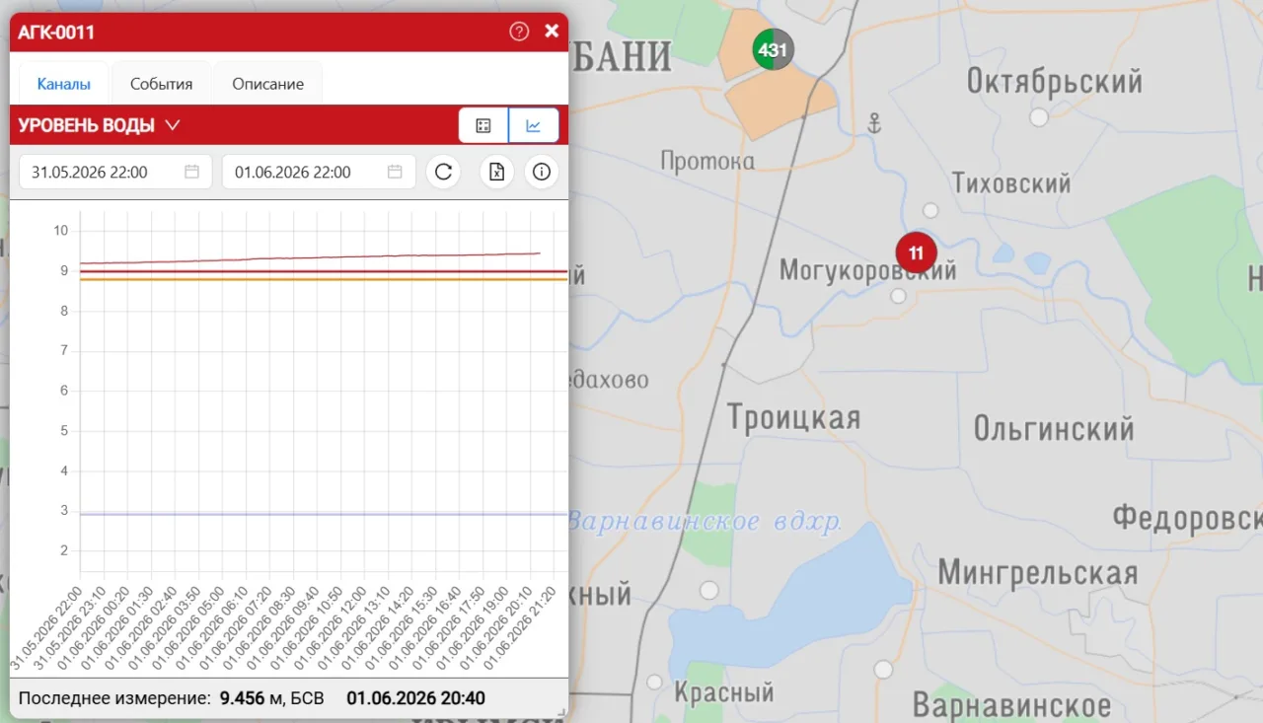This screenshot has width=1263, height=723.
Task: Select the station dot above Варнавинское
Action: coord(883,670)
